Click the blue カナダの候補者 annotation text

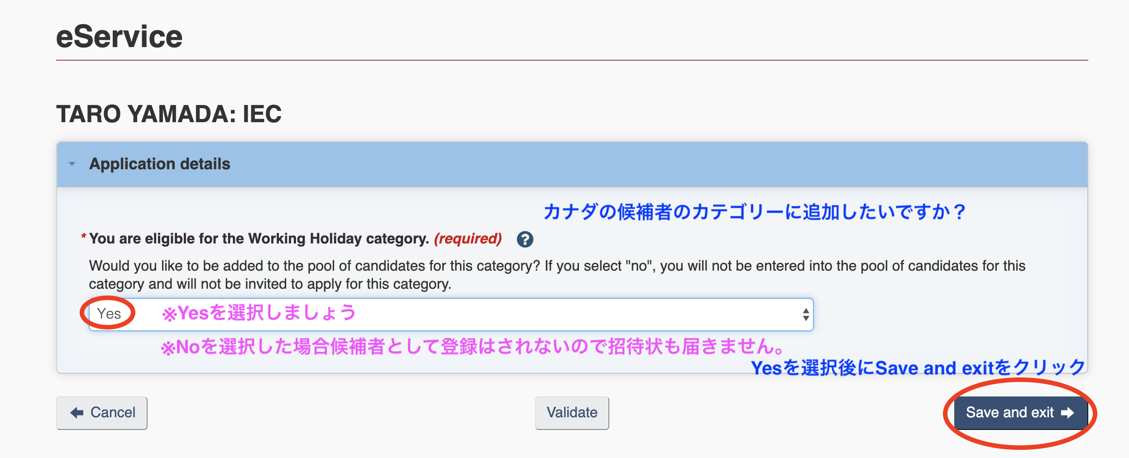pos(755,212)
